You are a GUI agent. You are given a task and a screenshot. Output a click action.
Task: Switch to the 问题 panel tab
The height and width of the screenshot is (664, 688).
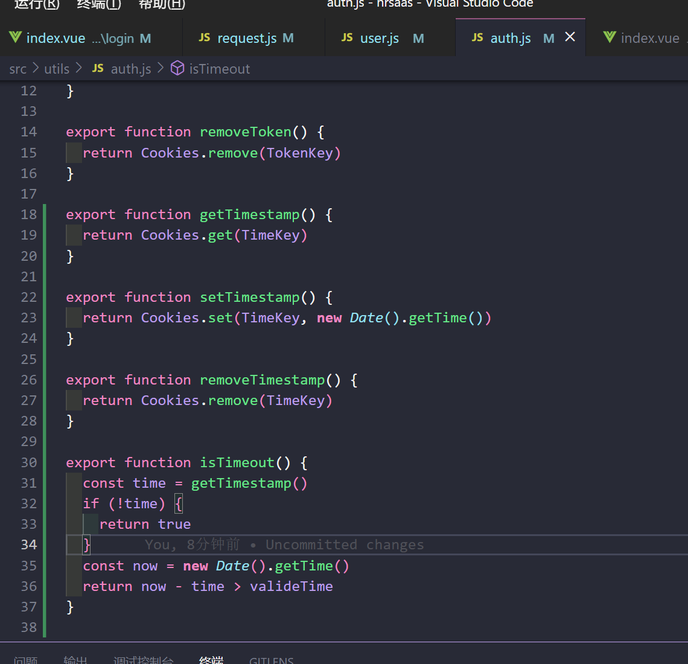pyautogui.click(x=25, y=659)
